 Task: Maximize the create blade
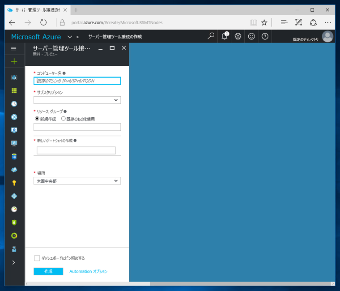(112, 48)
